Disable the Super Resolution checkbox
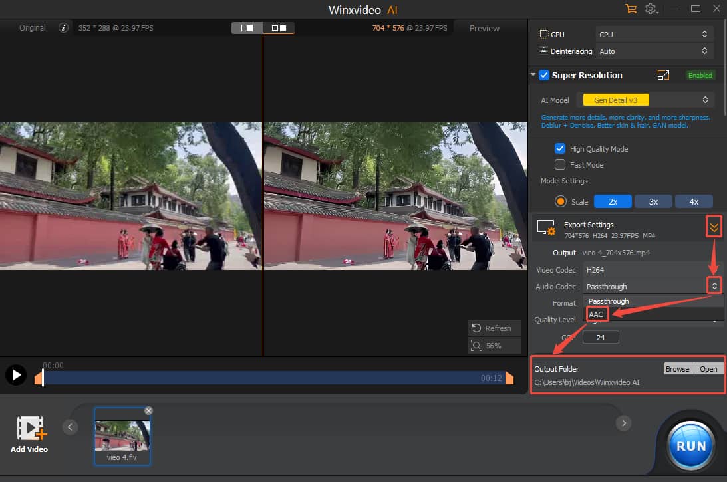This screenshot has width=727, height=482. (543, 75)
